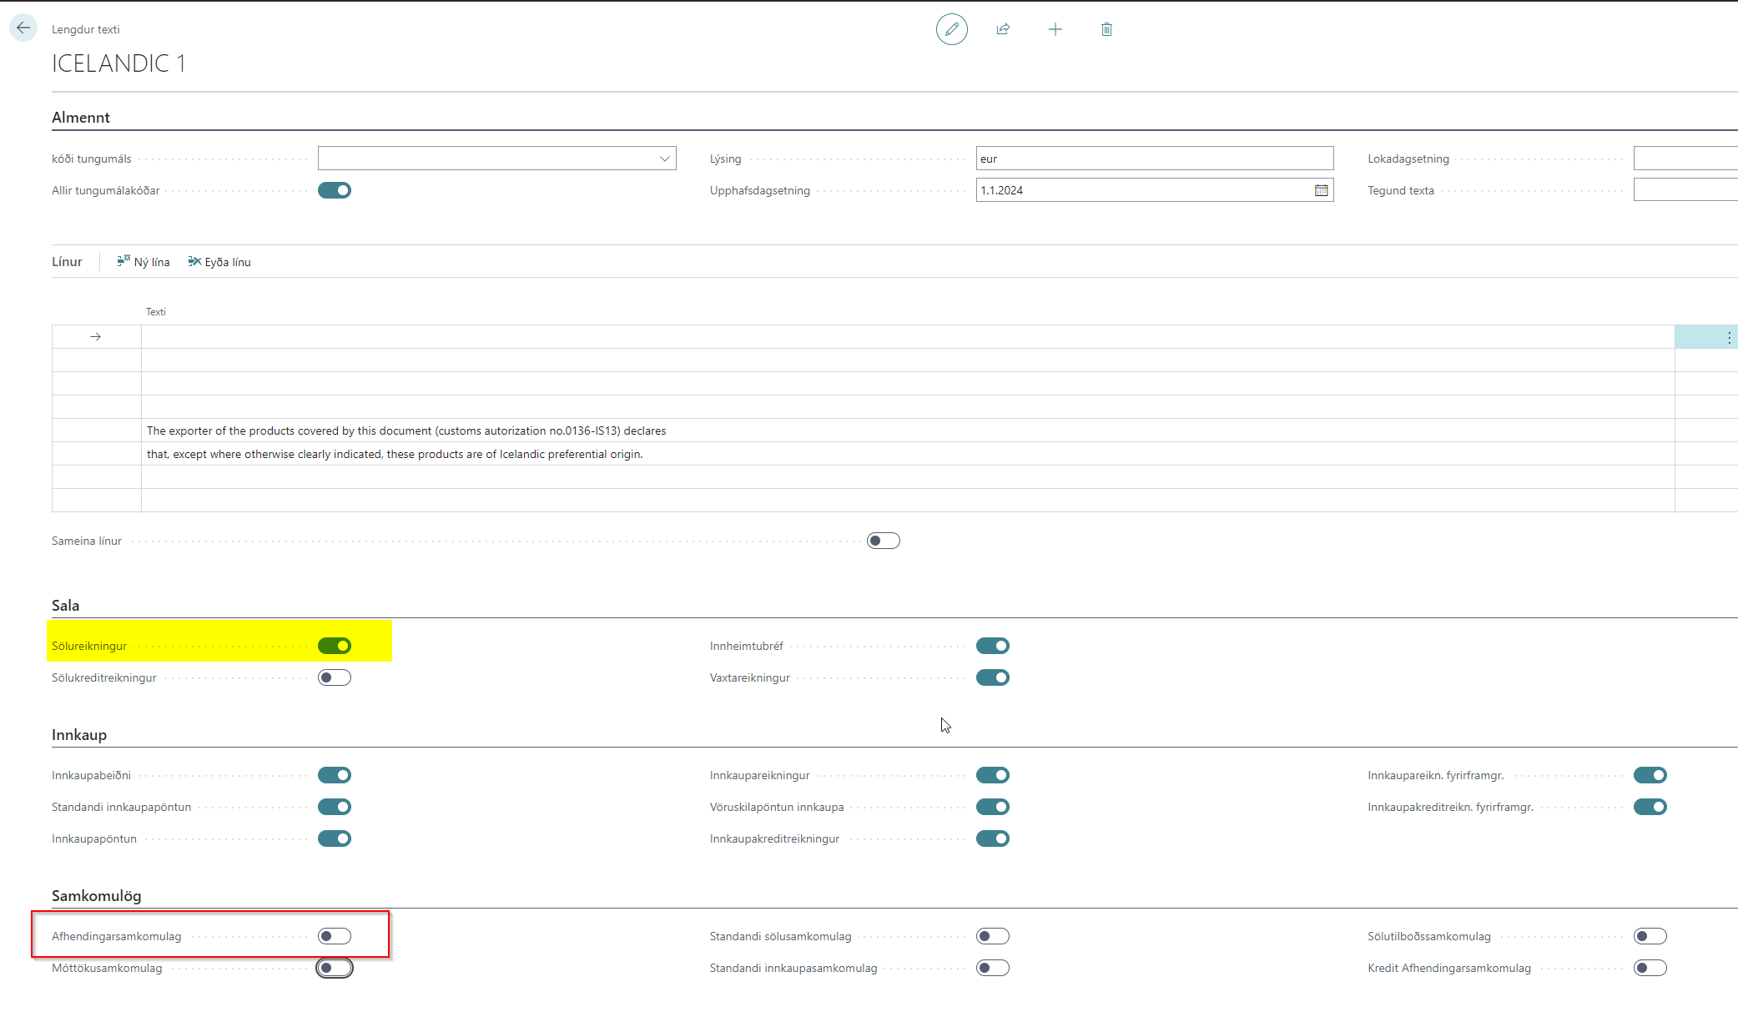Click the plus new record icon
The width and height of the screenshot is (1738, 1012).
click(x=1055, y=29)
